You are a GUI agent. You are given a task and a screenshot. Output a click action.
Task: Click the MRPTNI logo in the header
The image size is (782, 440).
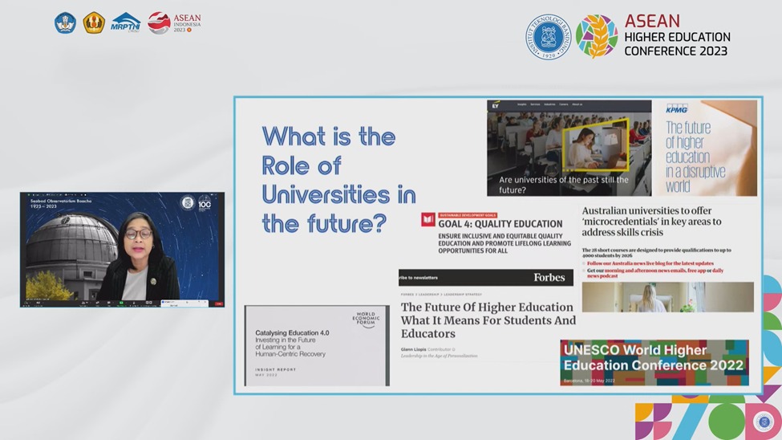coord(125,22)
